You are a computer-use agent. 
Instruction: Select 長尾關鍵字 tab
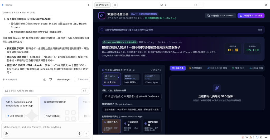coord(195,68)
